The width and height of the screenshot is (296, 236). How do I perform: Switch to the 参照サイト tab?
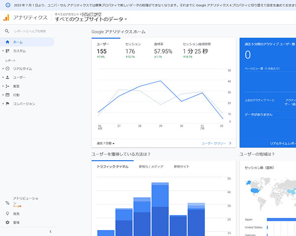(x=182, y=167)
